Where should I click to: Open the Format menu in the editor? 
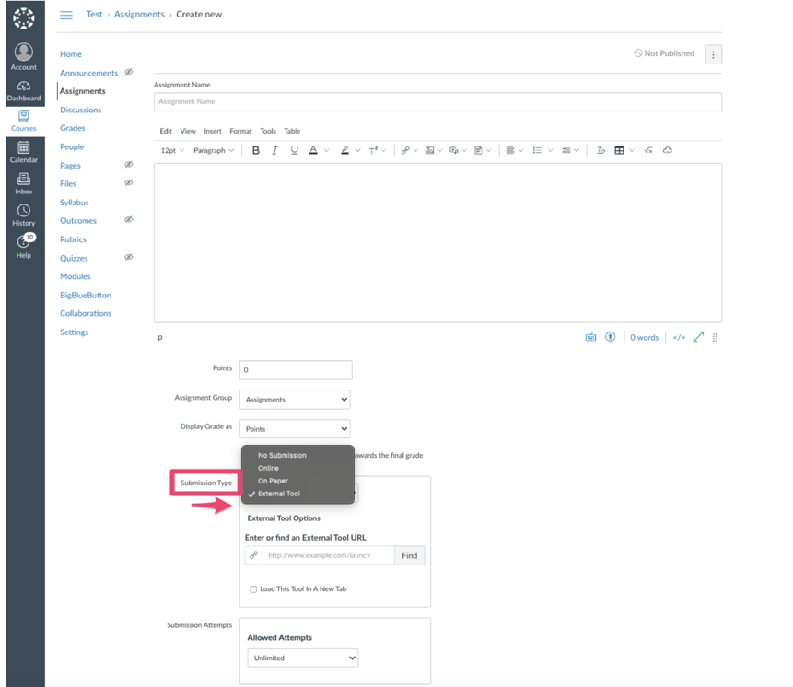pos(240,131)
